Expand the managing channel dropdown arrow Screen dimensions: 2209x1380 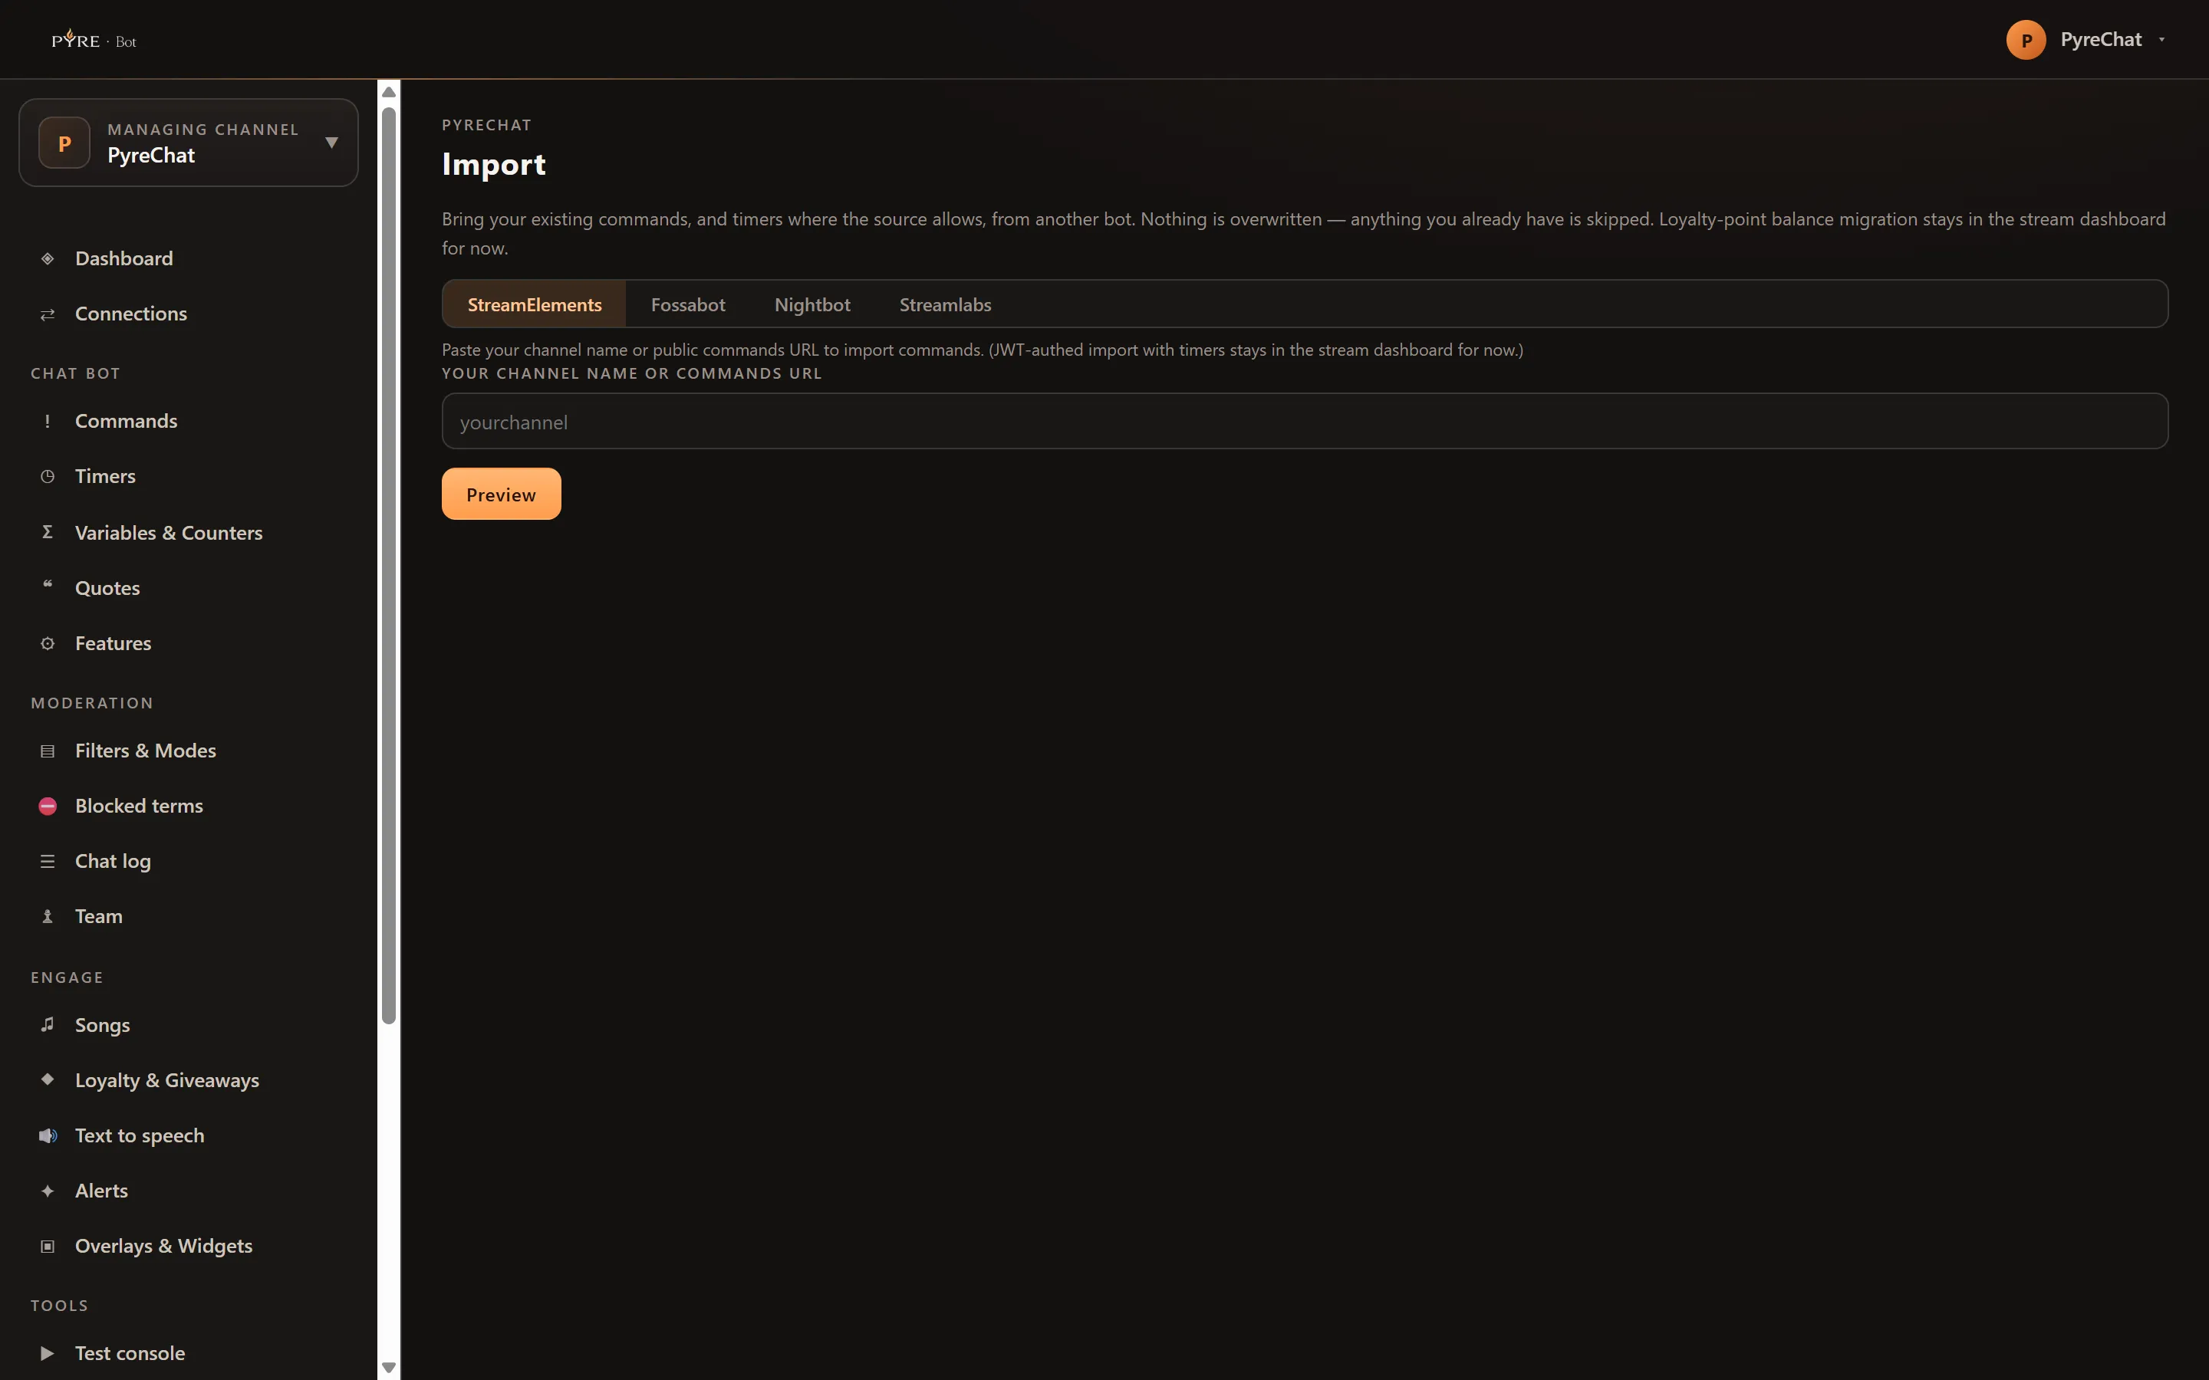point(332,143)
